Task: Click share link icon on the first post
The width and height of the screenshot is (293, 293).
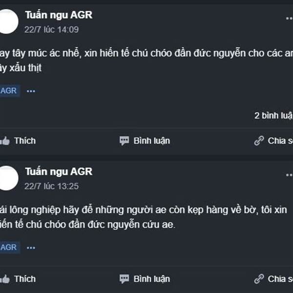Action: coord(259,141)
